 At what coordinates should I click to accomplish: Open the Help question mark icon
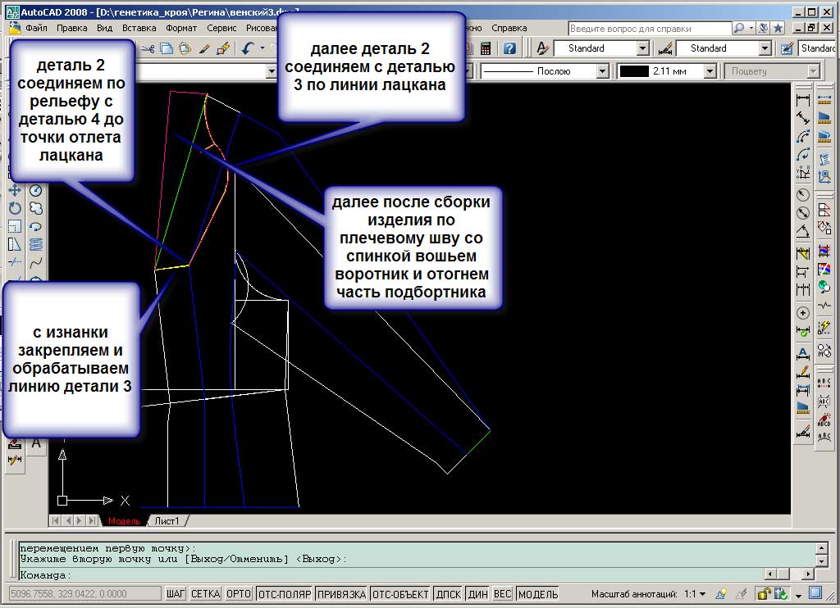pyautogui.click(x=509, y=48)
